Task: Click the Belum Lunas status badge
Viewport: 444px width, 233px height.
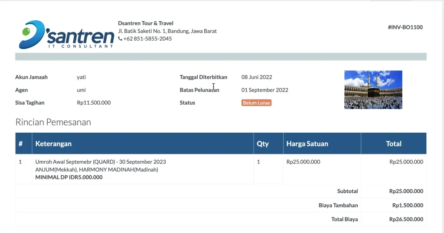Action: 257,103
